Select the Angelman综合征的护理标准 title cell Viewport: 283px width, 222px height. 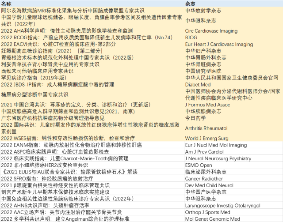click(92, 219)
